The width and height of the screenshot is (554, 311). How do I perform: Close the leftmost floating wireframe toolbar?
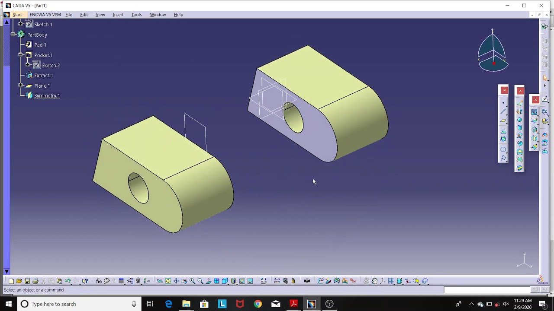pos(504,90)
